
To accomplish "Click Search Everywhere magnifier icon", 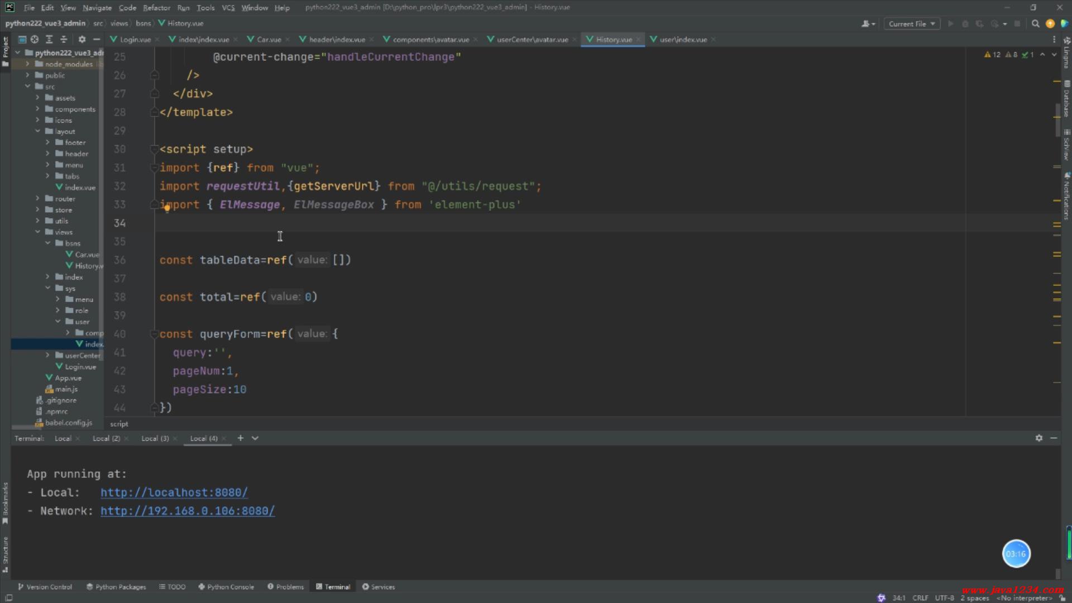I will tap(1035, 24).
